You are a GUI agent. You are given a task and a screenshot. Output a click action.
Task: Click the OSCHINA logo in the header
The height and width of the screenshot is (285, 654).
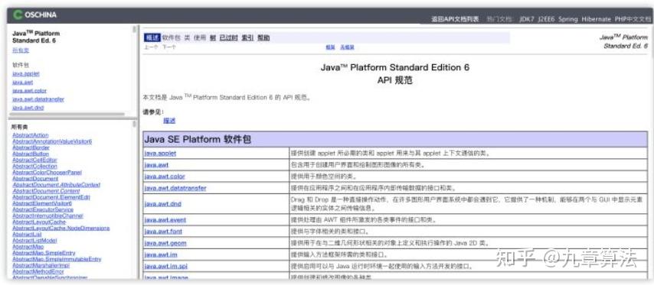coord(34,15)
